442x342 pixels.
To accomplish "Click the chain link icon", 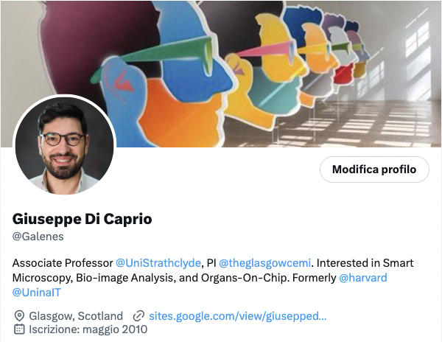I will (x=138, y=316).
